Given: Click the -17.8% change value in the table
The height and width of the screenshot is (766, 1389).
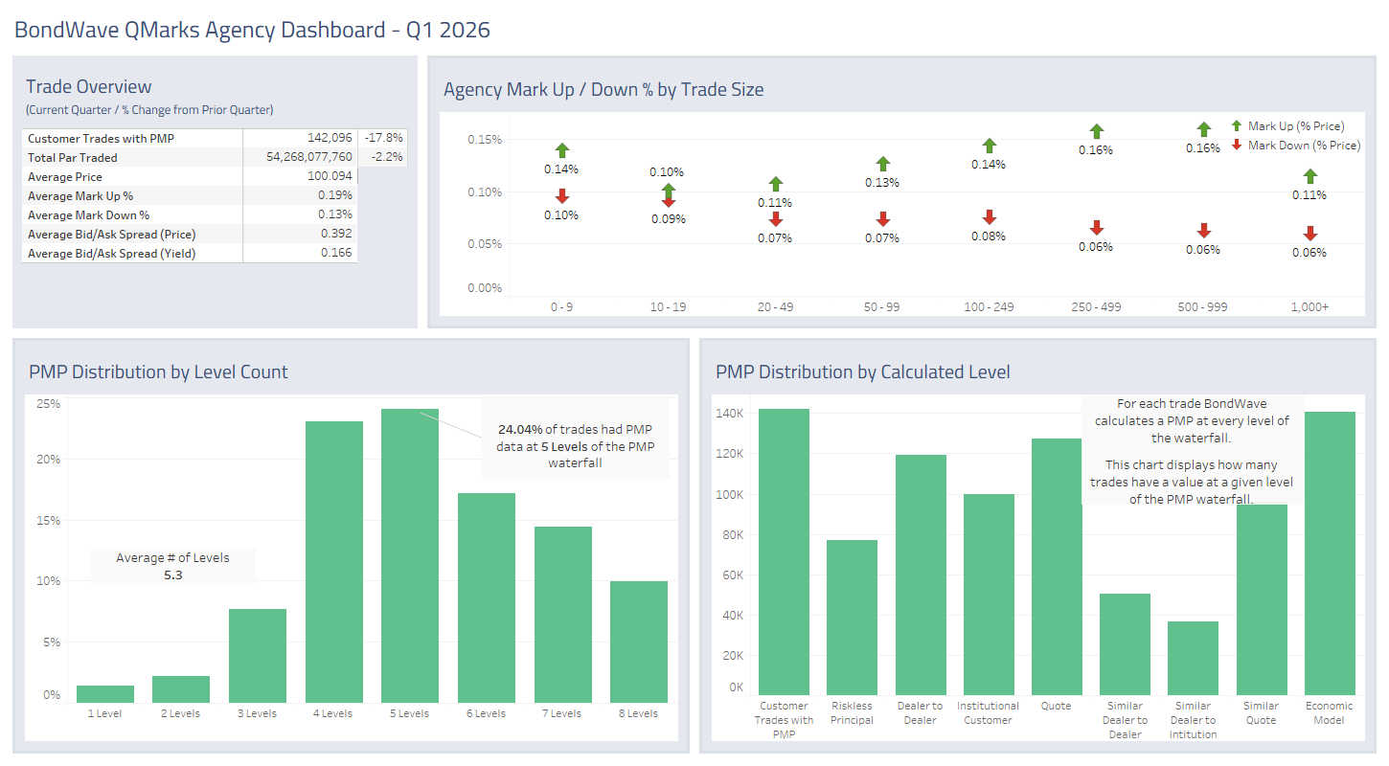Looking at the screenshot, I should pyautogui.click(x=381, y=138).
